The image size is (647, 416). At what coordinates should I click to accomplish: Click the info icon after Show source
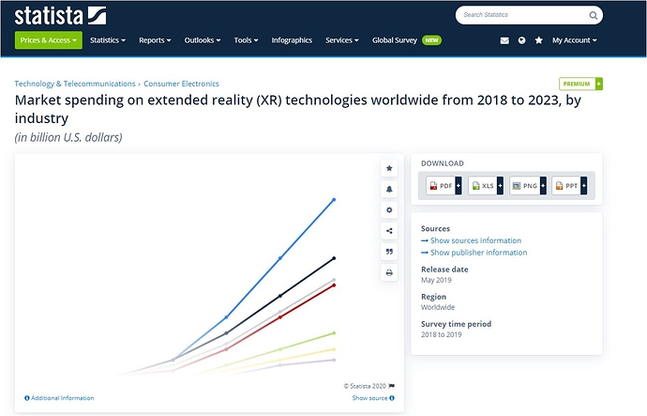(392, 398)
